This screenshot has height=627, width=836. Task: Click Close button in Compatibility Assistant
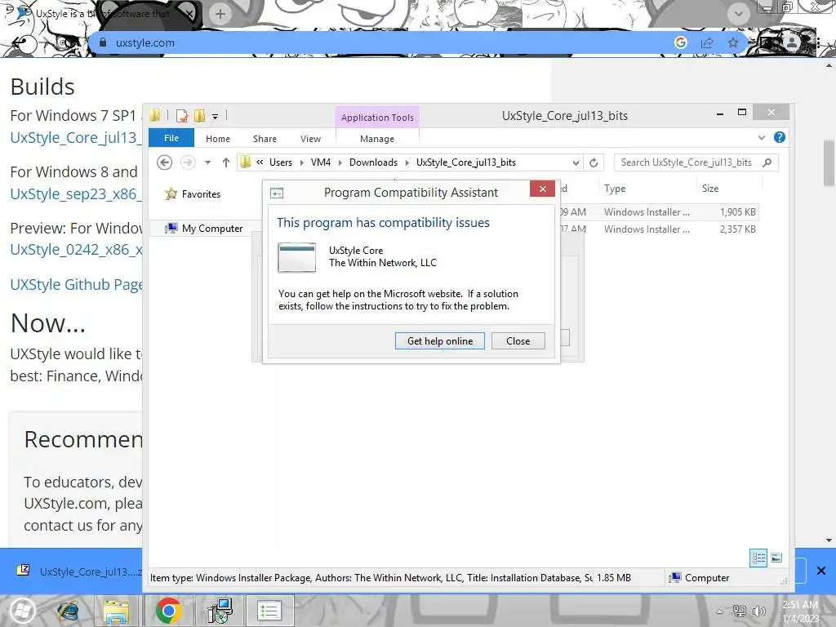(518, 341)
